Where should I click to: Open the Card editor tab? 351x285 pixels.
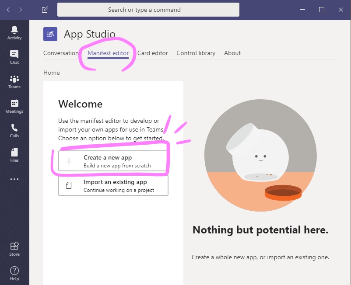(153, 53)
